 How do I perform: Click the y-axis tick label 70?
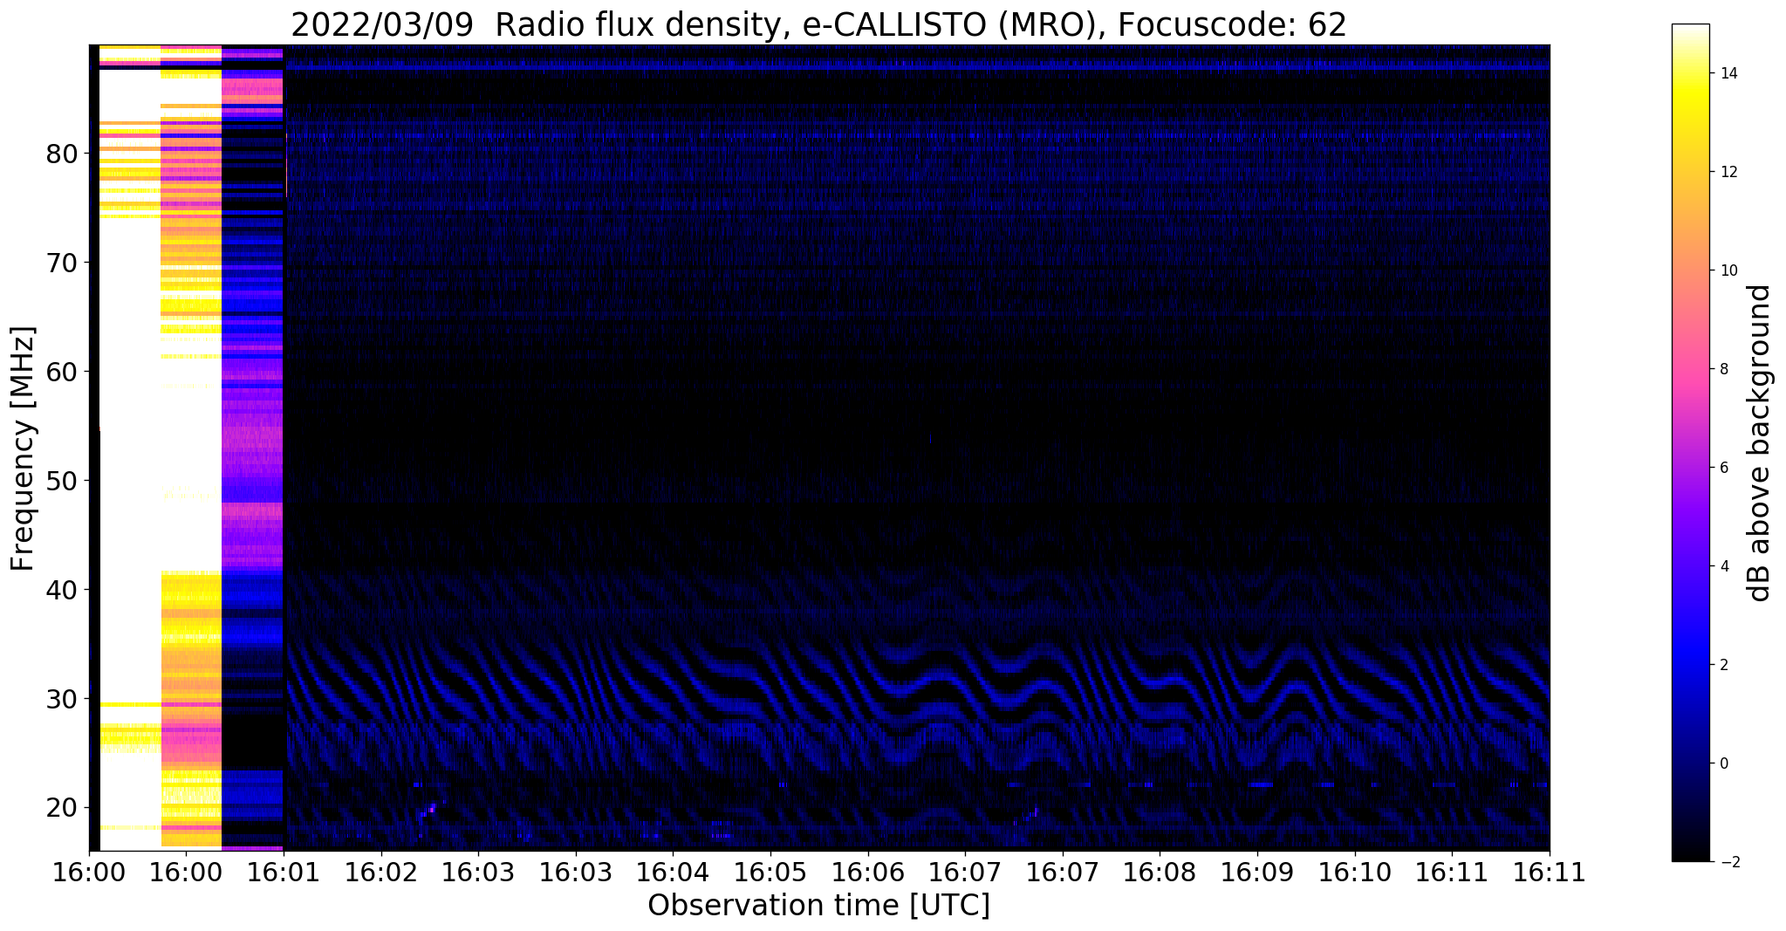pos(62,263)
